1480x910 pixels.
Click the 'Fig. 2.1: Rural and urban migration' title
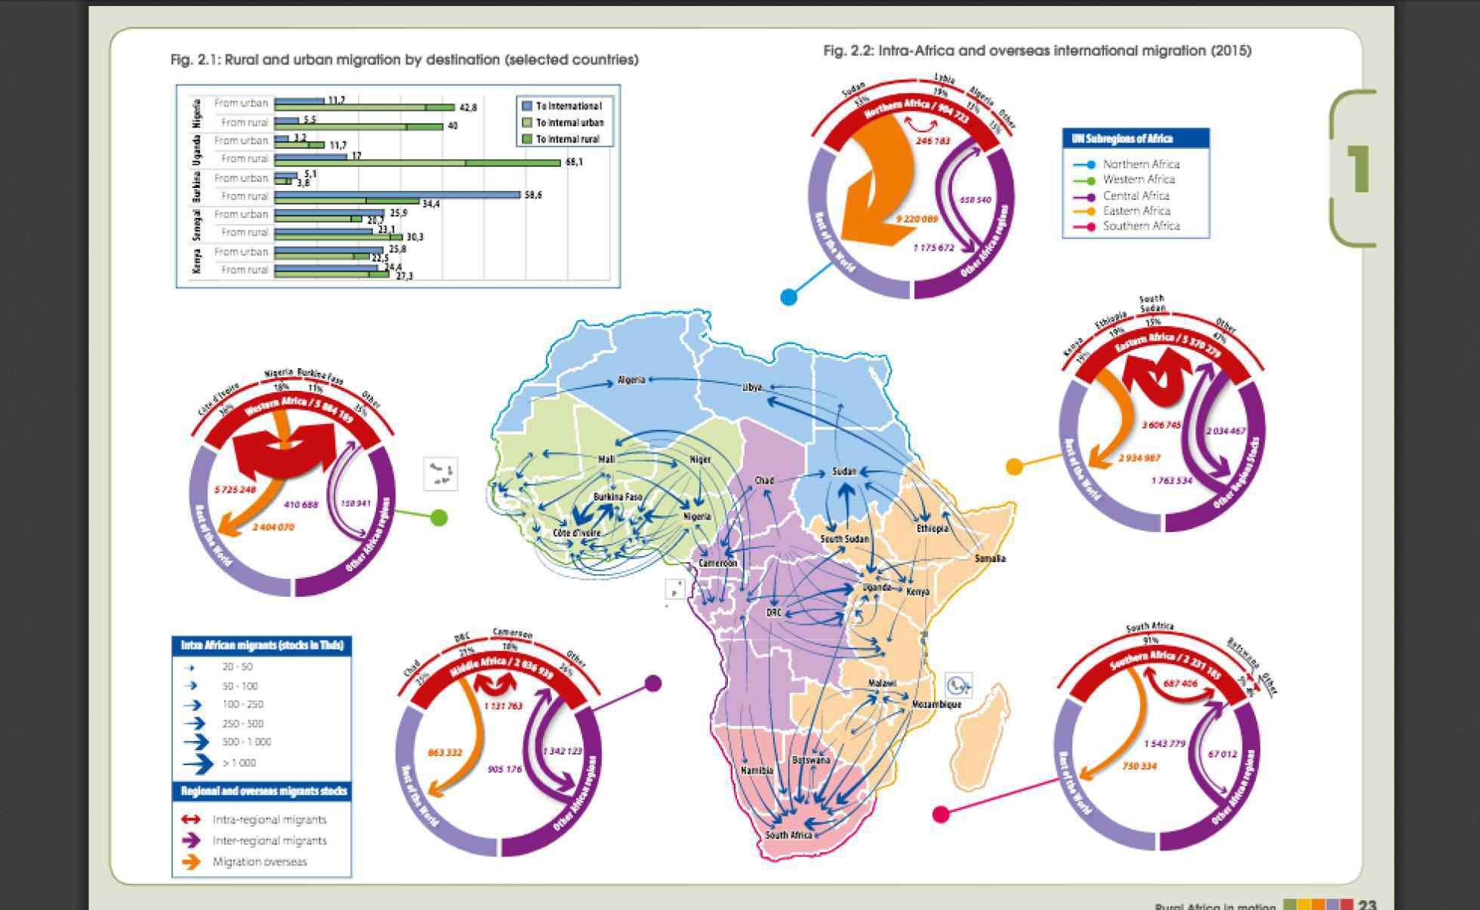pyautogui.click(x=404, y=60)
